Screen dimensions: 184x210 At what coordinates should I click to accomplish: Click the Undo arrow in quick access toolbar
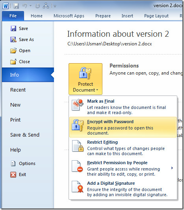(25, 6)
